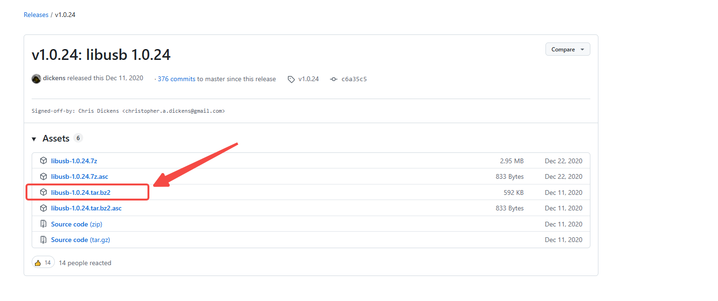Collapse the Assets section triangle
718x301 pixels.
34,139
